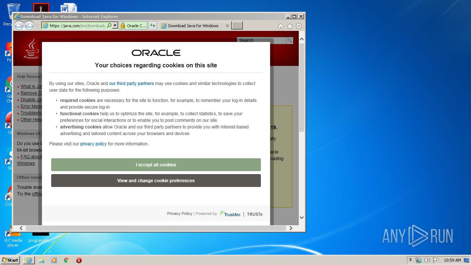Viewport: 471px width, 265px height.
Task: Click the I accept all cookies button
Action: pos(156,165)
